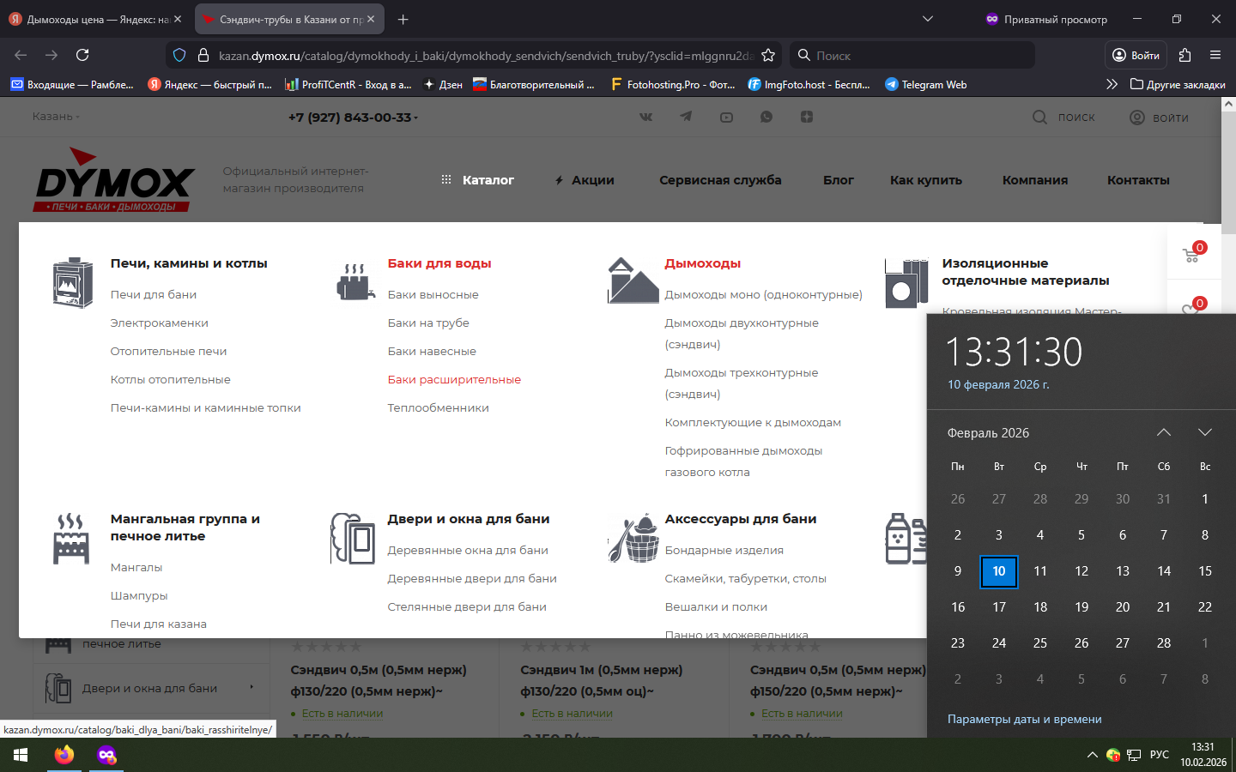
Task: Click the ВОЙТИ login button on site
Action: point(1159,118)
